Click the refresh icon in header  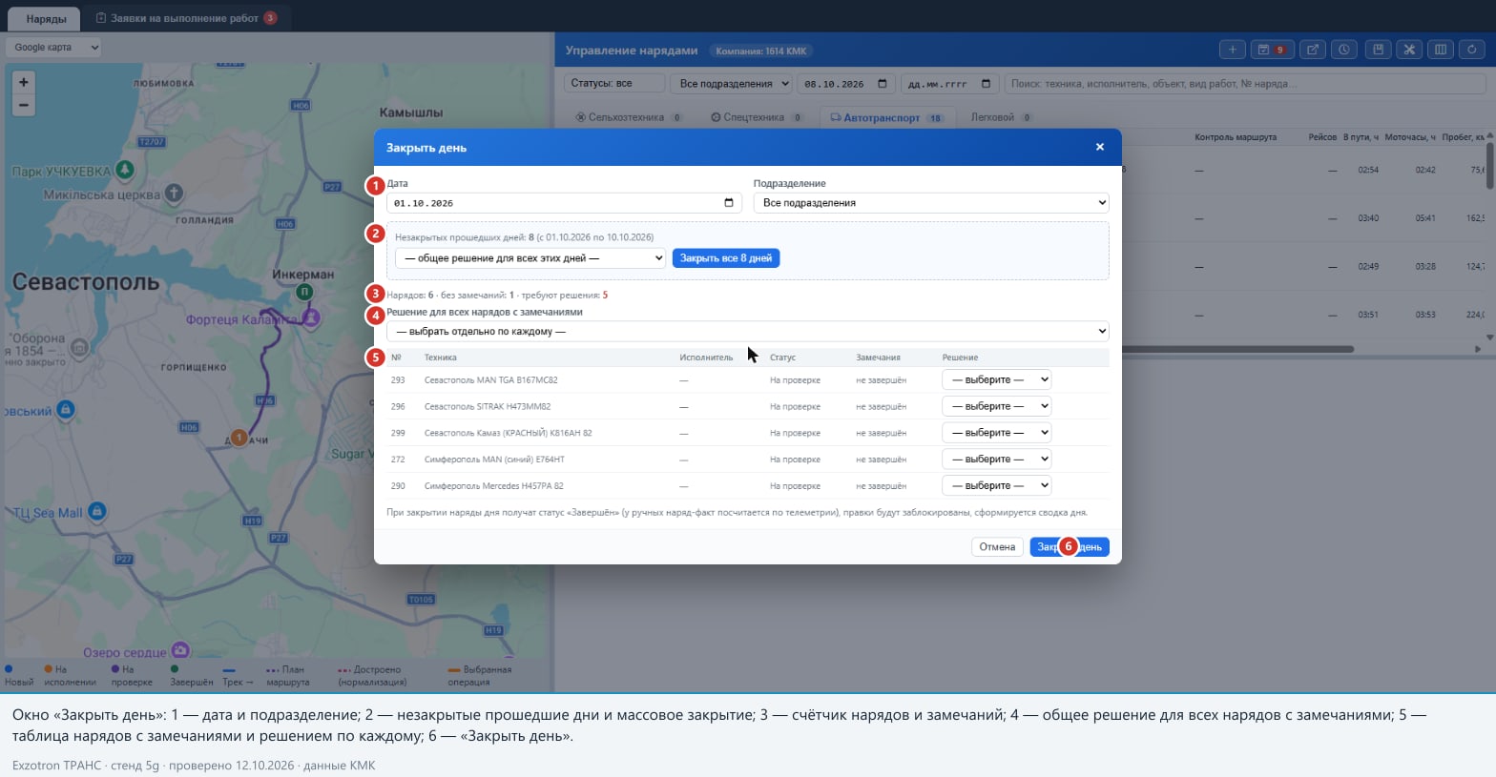coord(1473,50)
